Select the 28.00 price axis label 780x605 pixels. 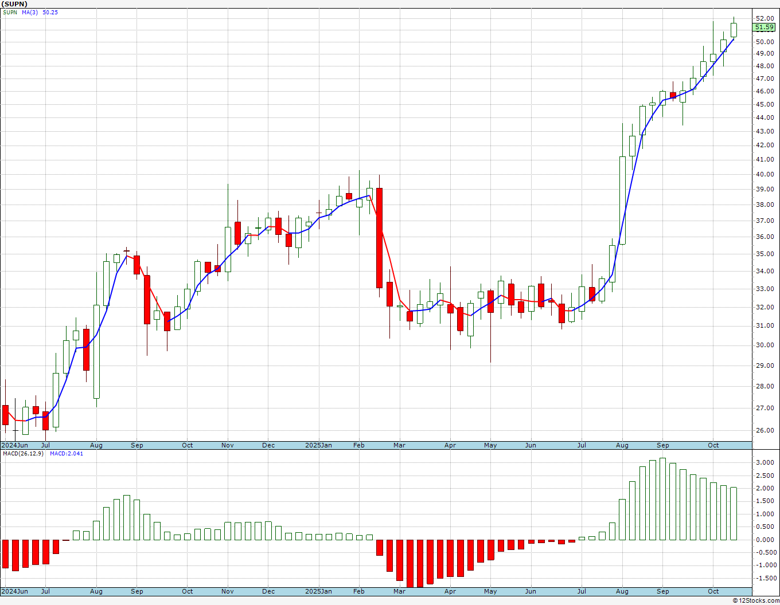click(x=765, y=386)
